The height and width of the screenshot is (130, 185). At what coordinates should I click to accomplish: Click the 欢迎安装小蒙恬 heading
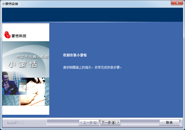(x=75, y=55)
